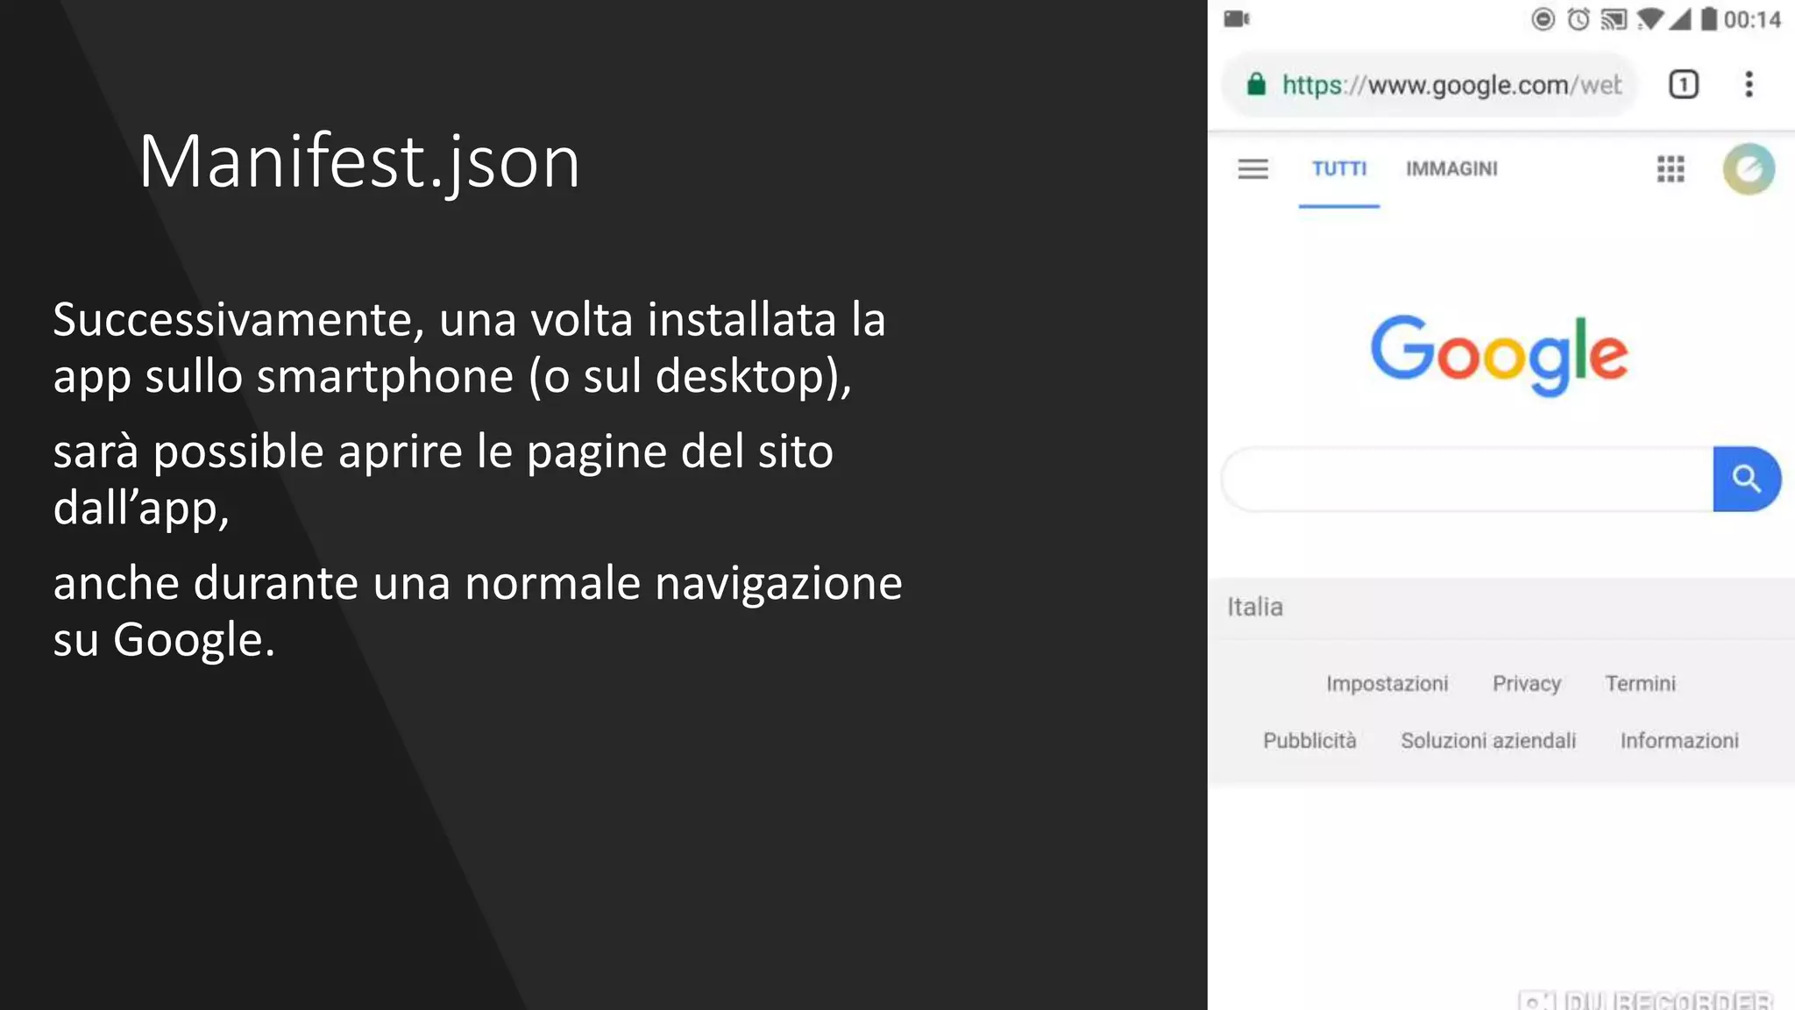Select the Manifest.json slide title
Viewport: 1795px width, 1010px height.
359,163
